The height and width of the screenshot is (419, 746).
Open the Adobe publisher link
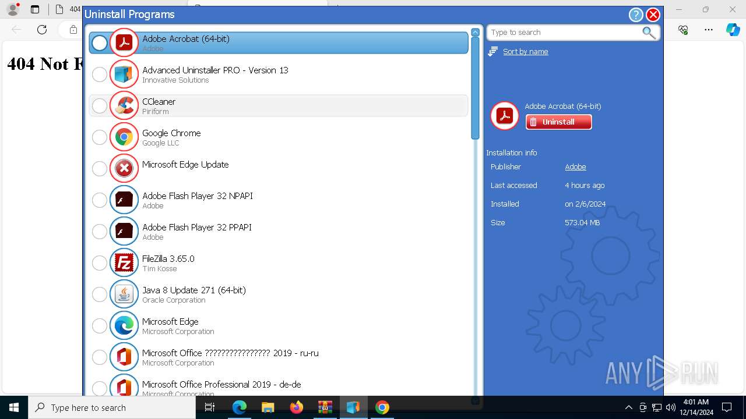[x=575, y=167]
